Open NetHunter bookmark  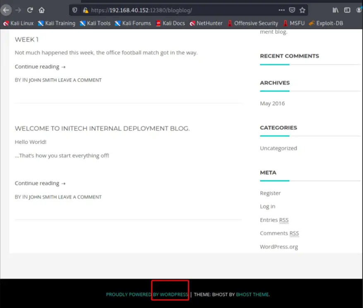point(206,23)
